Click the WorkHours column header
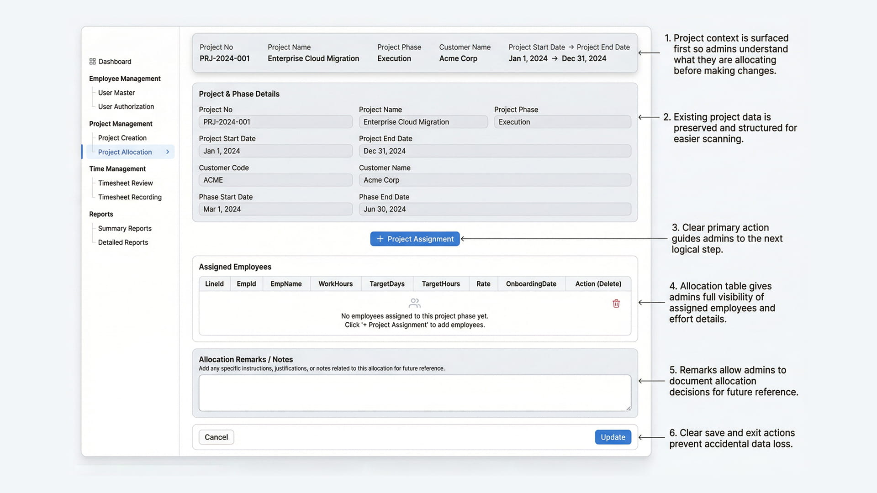Viewport: 877px width, 493px height. point(336,284)
